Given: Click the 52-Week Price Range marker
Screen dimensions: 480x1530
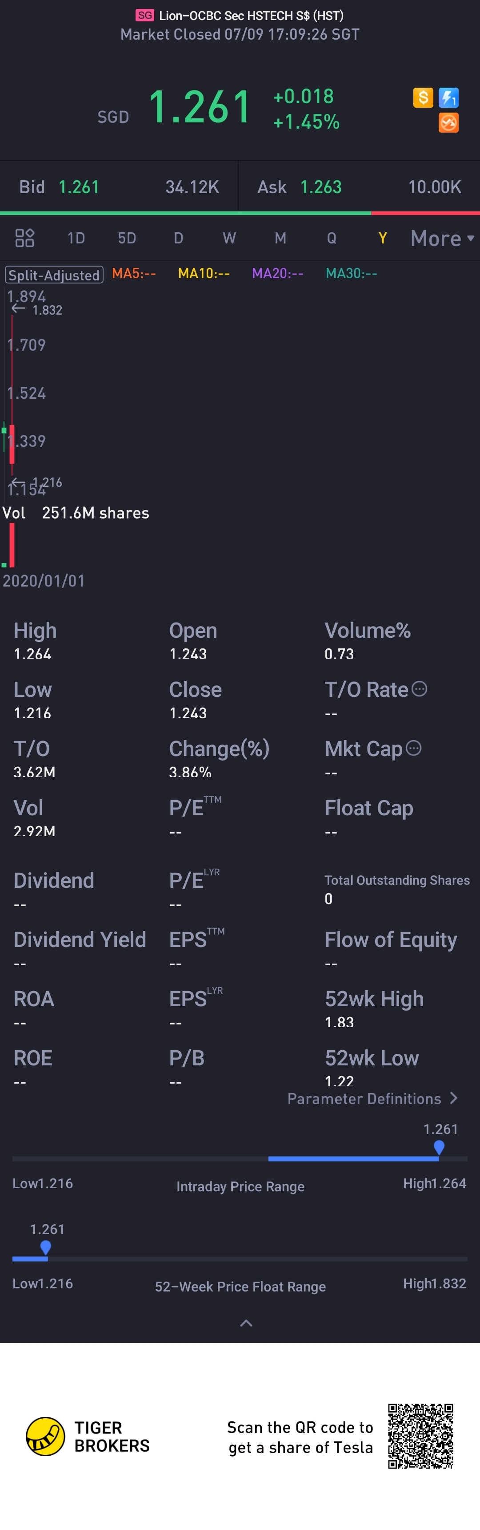Looking at the screenshot, I should pos(46,1247).
